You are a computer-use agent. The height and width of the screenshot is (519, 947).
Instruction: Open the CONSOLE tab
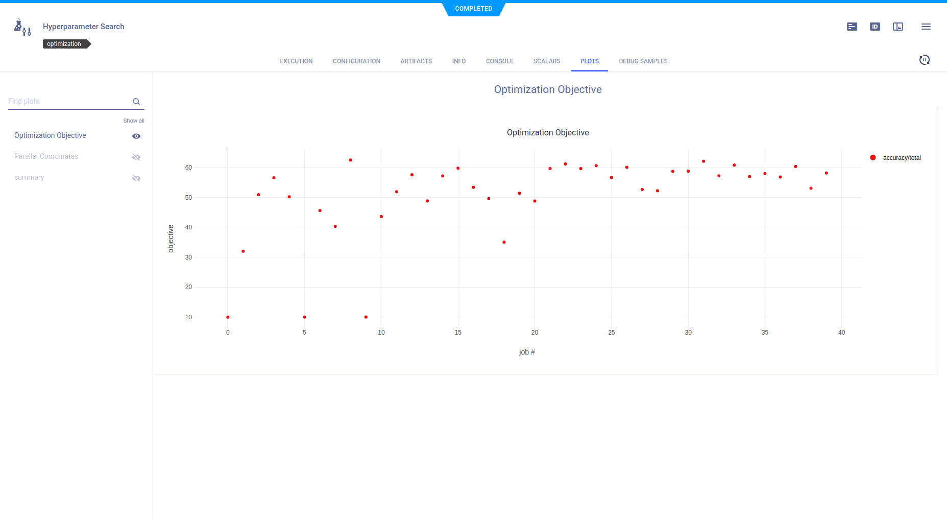point(499,61)
